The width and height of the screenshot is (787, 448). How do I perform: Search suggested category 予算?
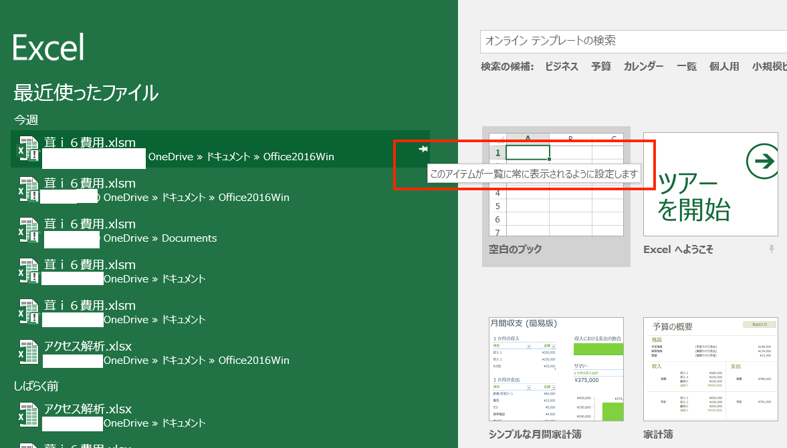click(x=601, y=67)
